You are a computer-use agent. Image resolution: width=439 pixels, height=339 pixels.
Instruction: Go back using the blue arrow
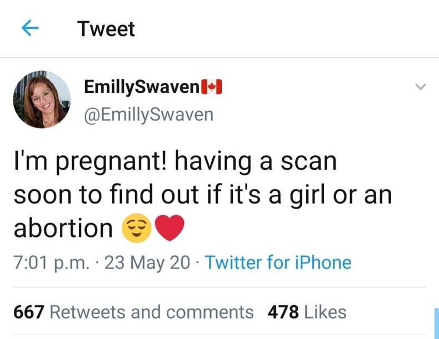(30, 28)
